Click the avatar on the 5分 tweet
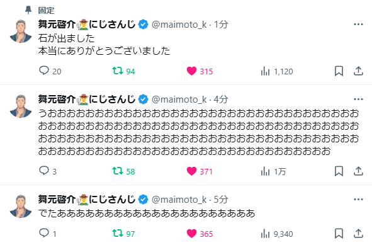Viewport: 372px width, 245px height. (21, 206)
